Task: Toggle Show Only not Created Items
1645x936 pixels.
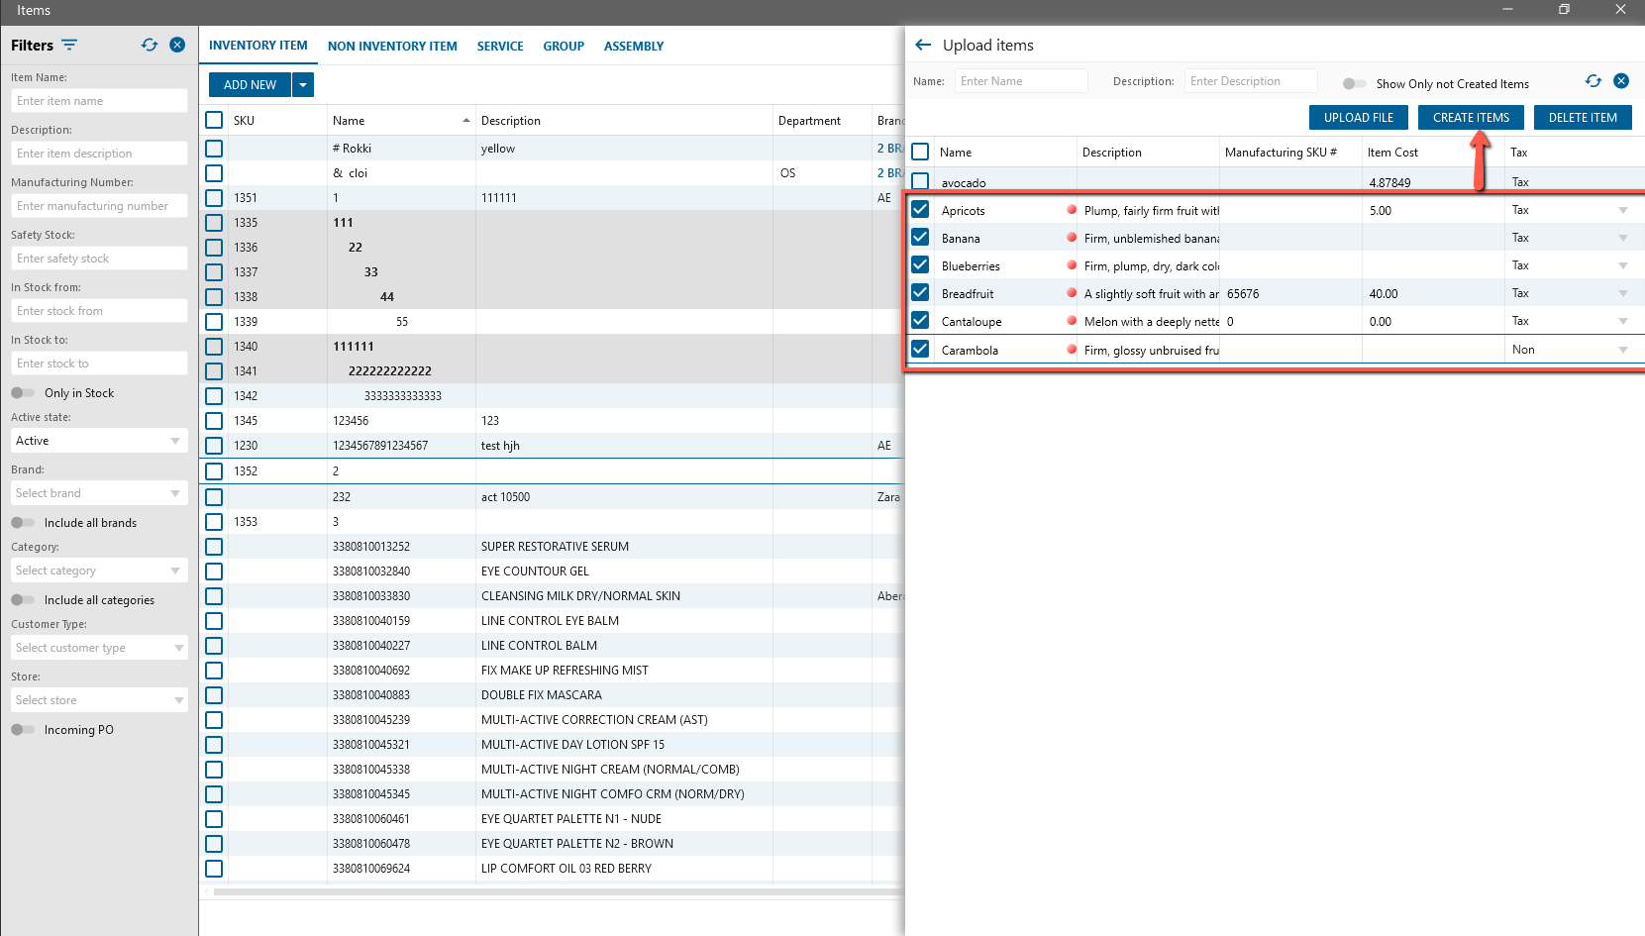Action: pyautogui.click(x=1354, y=84)
